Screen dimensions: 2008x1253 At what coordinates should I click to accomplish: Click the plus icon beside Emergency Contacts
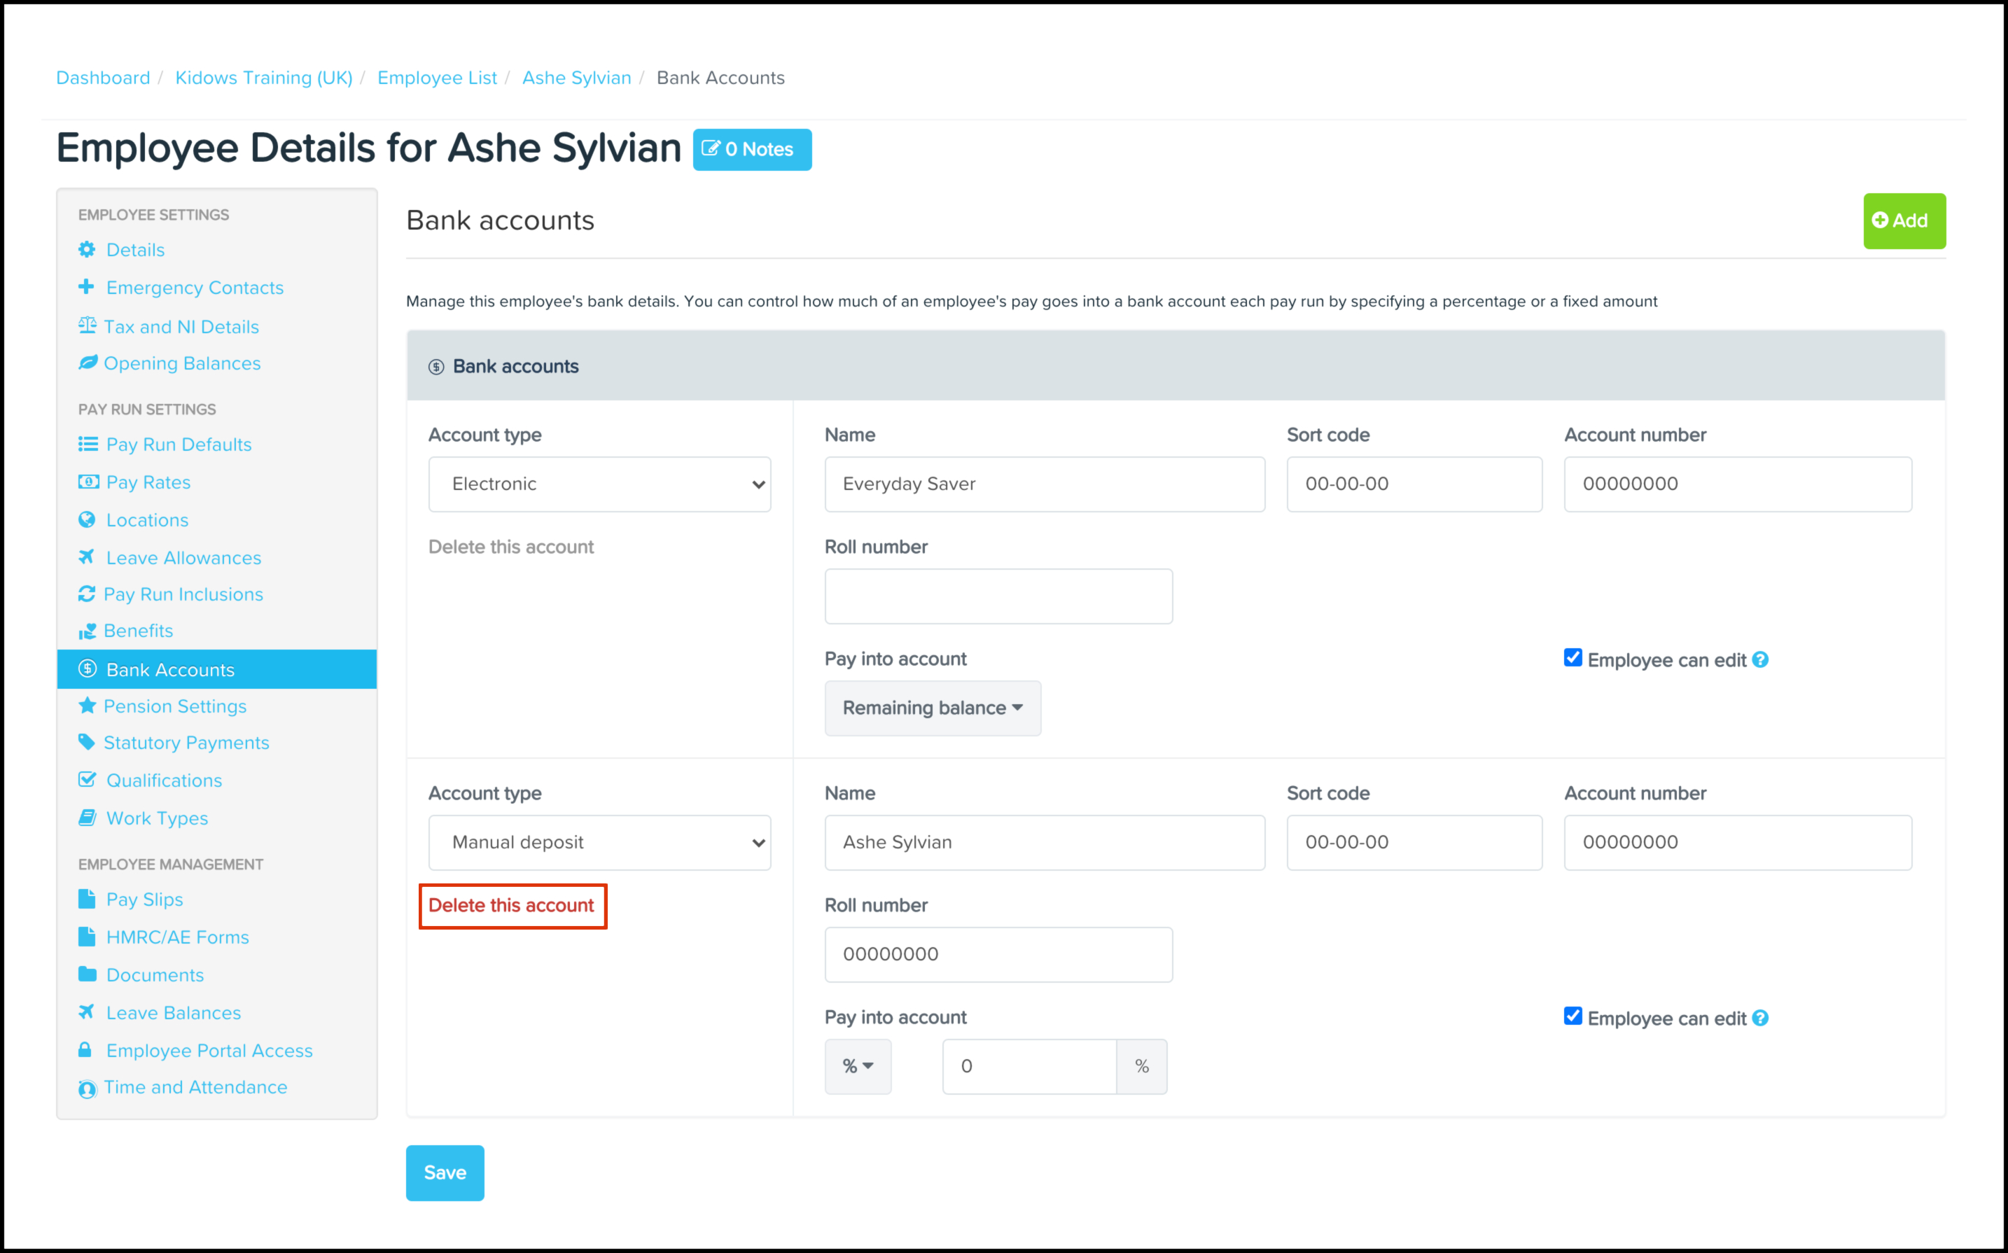point(86,287)
